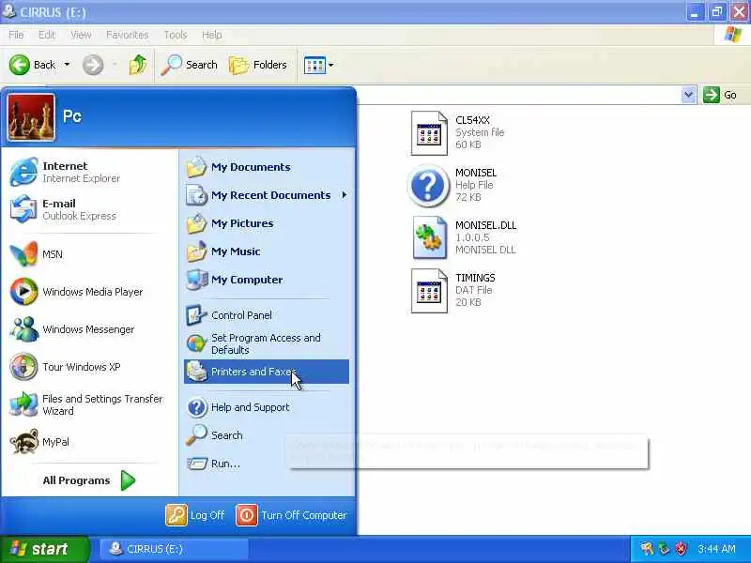Open Search from the Start menu
Viewport: 751px width, 563px height.
point(267,435)
